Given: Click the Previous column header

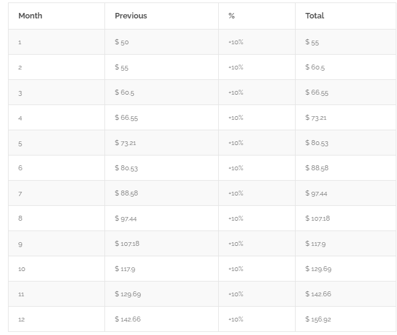Looking at the screenshot, I should pyautogui.click(x=131, y=16).
